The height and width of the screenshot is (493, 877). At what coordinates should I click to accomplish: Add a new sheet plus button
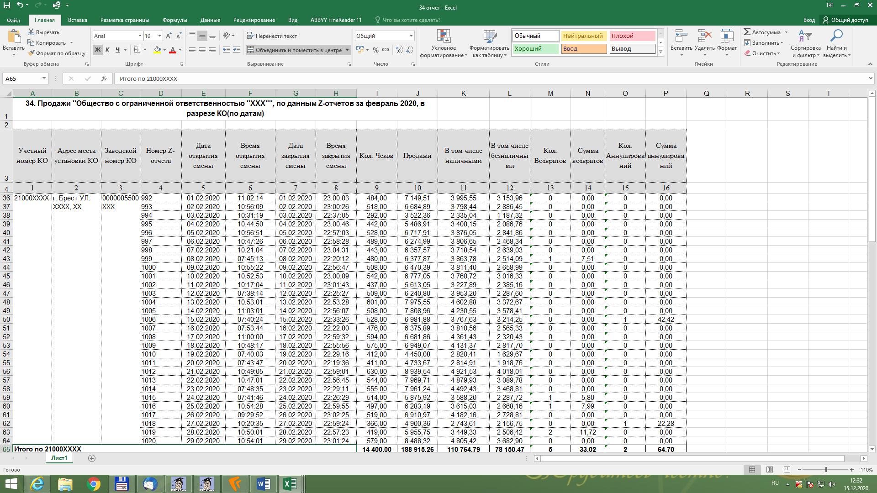click(x=91, y=458)
